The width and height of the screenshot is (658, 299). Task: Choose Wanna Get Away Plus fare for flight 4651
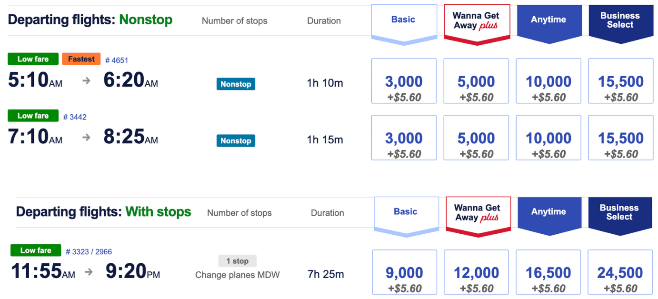click(x=476, y=81)
